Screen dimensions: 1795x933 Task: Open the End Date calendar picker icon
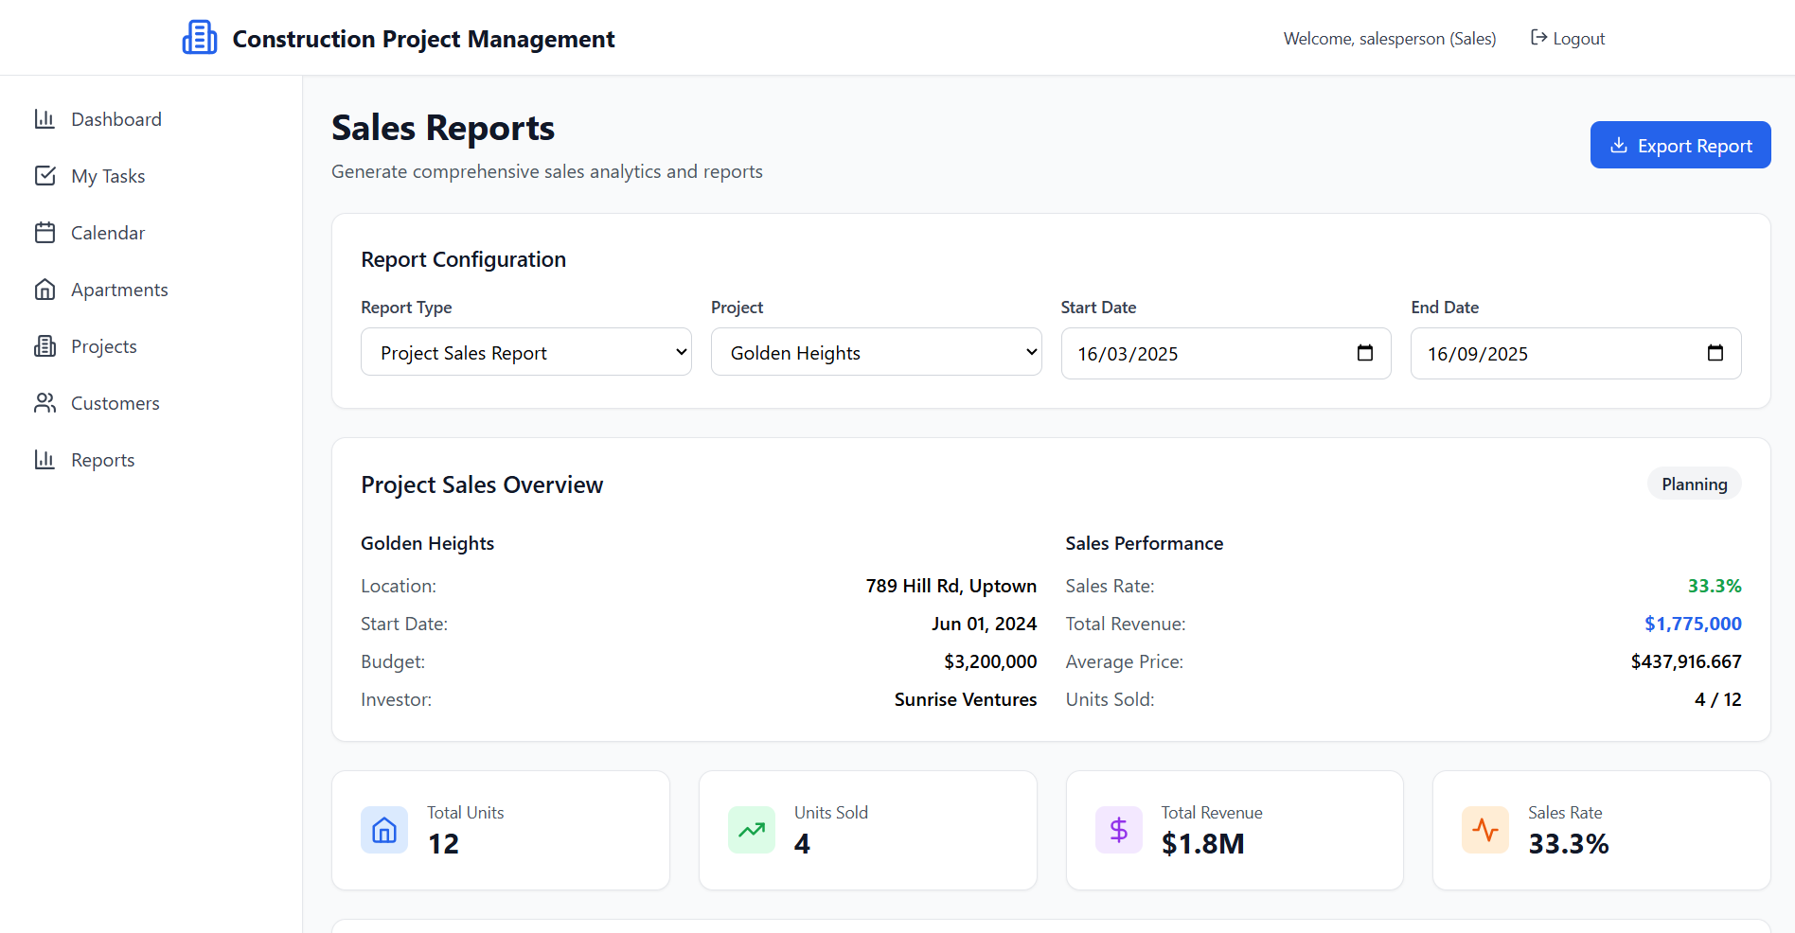pos(1715,353)
